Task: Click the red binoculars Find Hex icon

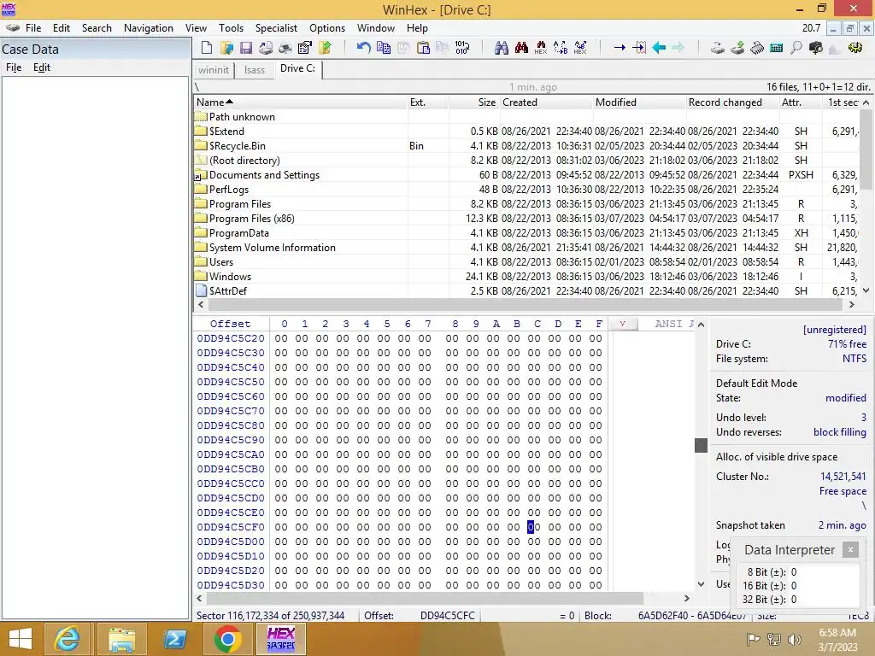Action: point(521,48)
